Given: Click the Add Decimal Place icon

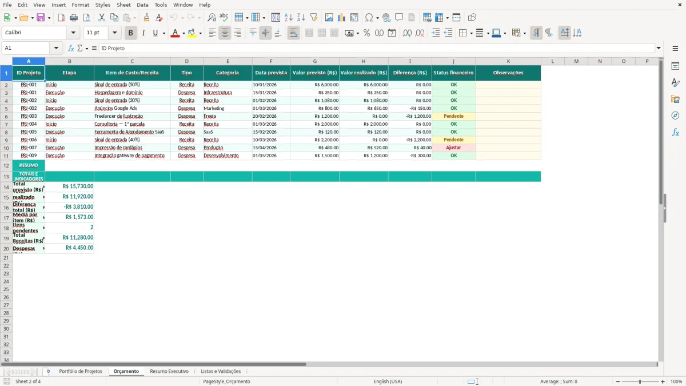Looking at the screenshot, I should pos(407,33).
